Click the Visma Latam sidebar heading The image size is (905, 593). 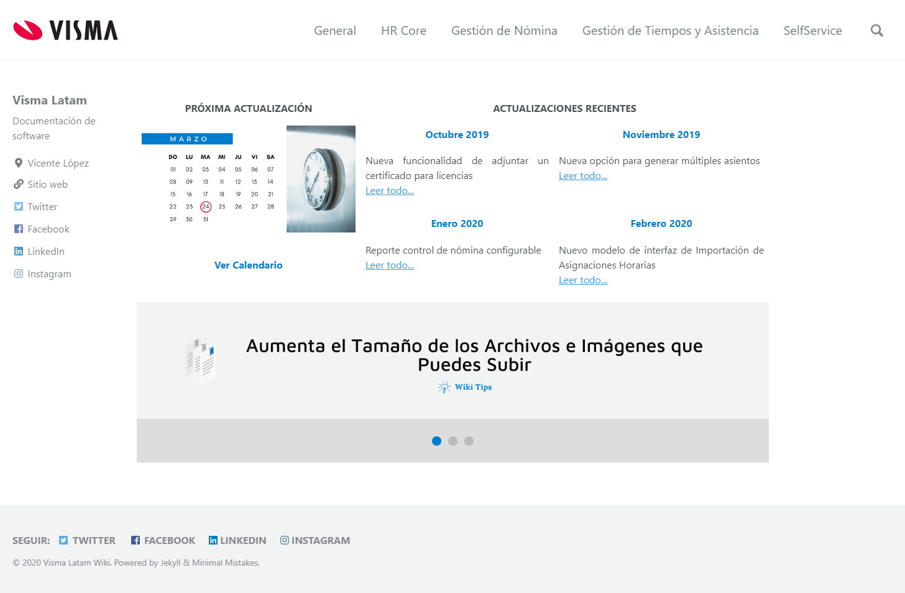[50, 100]
